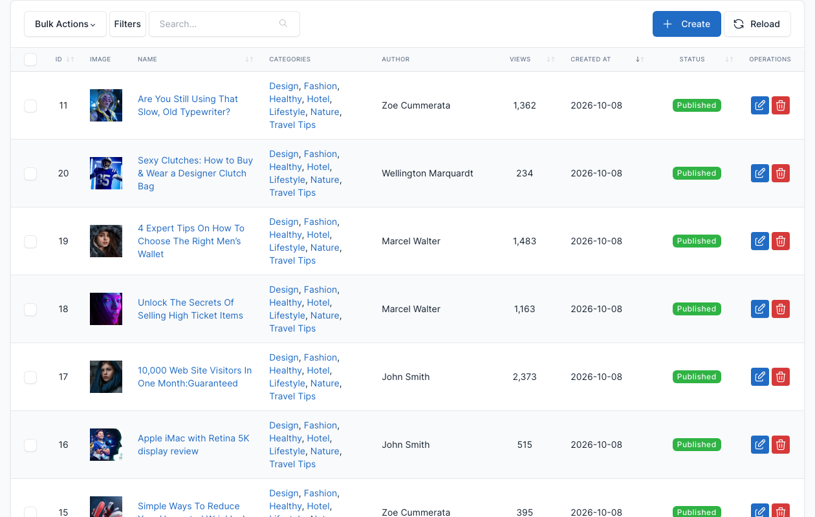Image resolution: width=815 pixels, height=517 pixels.
Task: Edit the Apple iMac review post
Action: click(760, 445)
